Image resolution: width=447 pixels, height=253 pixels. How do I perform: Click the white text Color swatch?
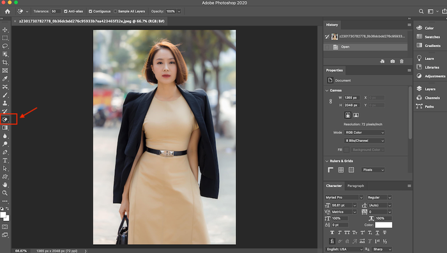(x=383, y=225)
